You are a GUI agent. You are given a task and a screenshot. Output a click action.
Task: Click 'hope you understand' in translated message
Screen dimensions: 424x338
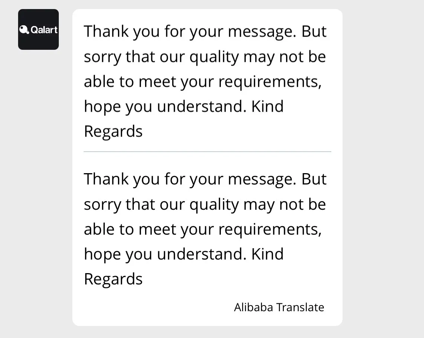tap(164, 254)
